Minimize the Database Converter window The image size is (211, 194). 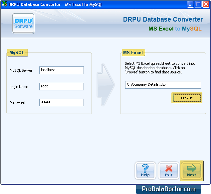tap(190, 4)
